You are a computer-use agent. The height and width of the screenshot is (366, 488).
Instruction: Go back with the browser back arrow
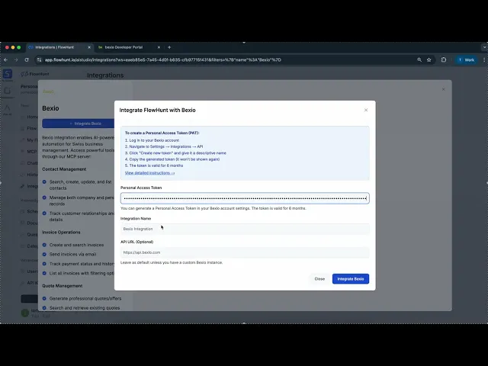pyautogui.click(x=6, y=59)
